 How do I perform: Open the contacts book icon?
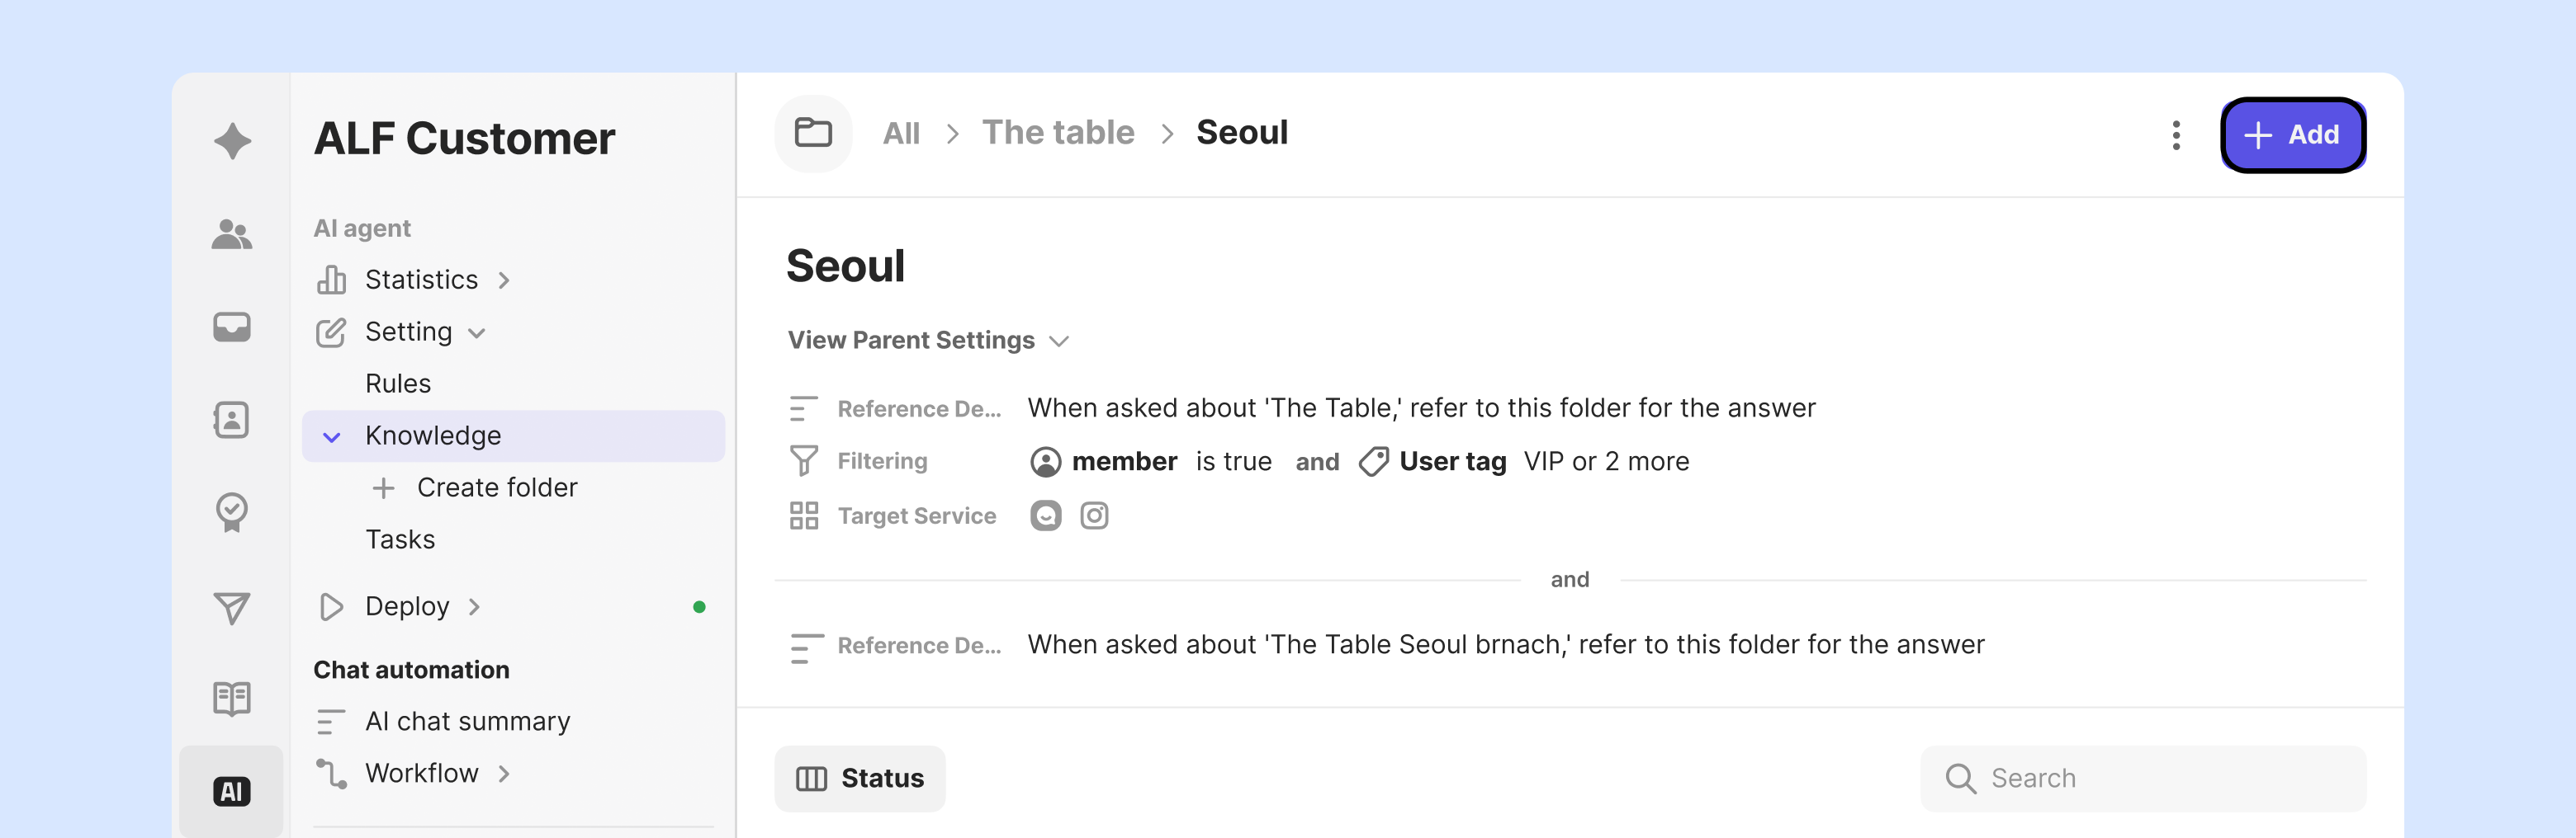232,420
